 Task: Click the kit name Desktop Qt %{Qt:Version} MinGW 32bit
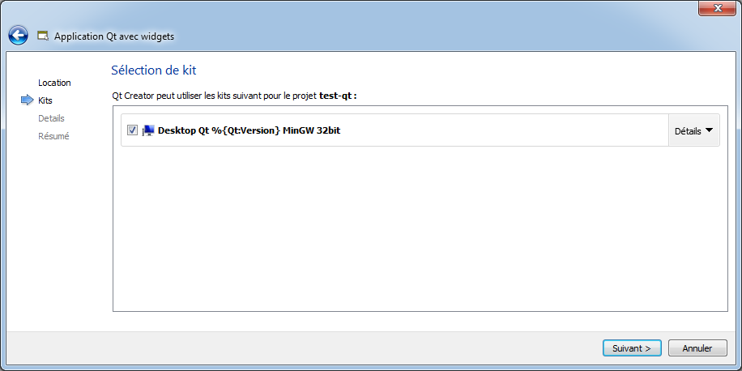(x=249, y=130)
